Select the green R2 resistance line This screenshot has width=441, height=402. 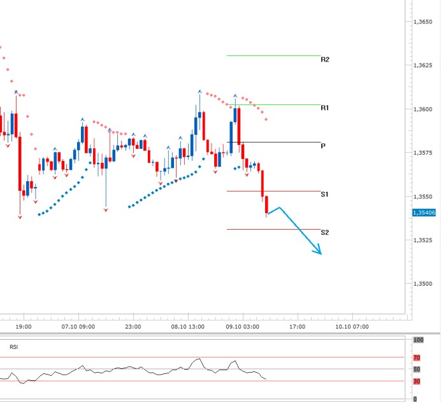pyautogui.click(x=273, y=55)
